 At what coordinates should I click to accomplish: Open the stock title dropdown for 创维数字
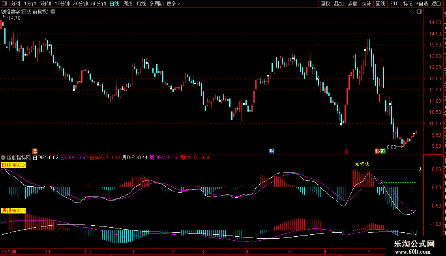coord(53,12)
